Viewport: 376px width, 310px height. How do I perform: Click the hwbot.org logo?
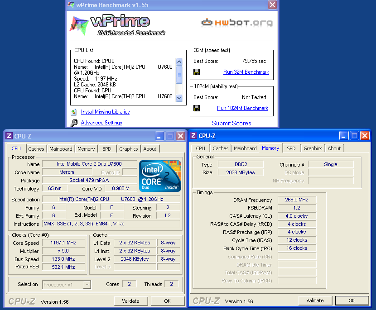[236, 23]
